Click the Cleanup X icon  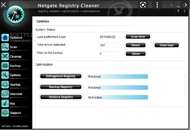tap(5, 56)
